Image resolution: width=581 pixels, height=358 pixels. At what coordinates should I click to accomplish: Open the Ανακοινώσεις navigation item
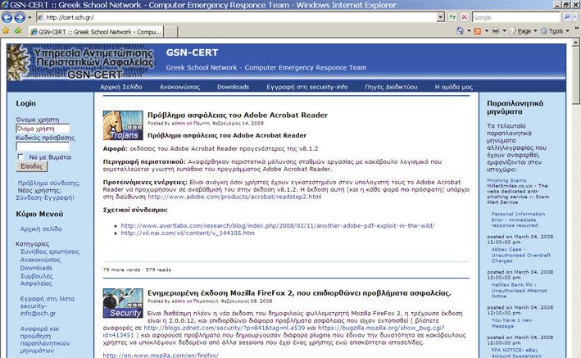(x=179, y=87)
